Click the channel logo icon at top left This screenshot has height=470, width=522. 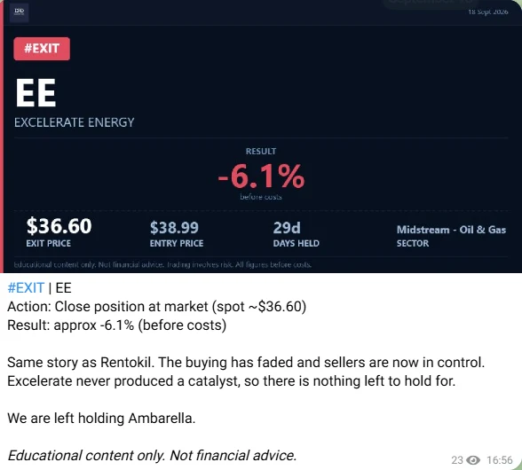19,12
